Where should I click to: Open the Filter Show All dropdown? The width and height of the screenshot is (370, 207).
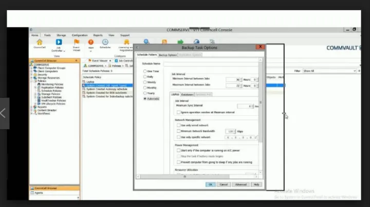(x=329, y=71)
